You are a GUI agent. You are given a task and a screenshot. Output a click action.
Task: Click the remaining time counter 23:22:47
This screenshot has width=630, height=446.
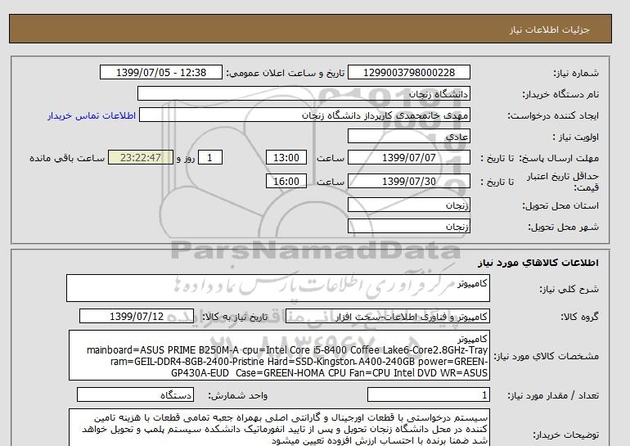pos(141,157)
